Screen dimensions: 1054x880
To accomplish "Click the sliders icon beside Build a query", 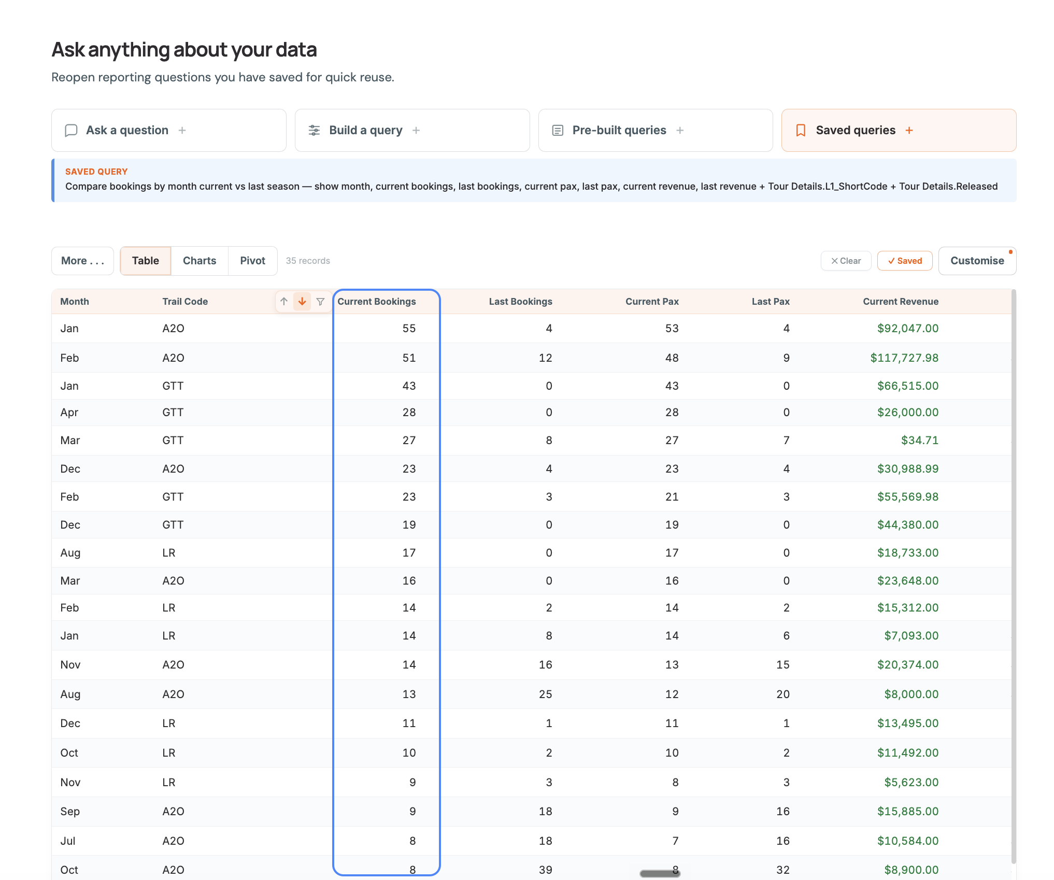I will [x=314, y=130].
